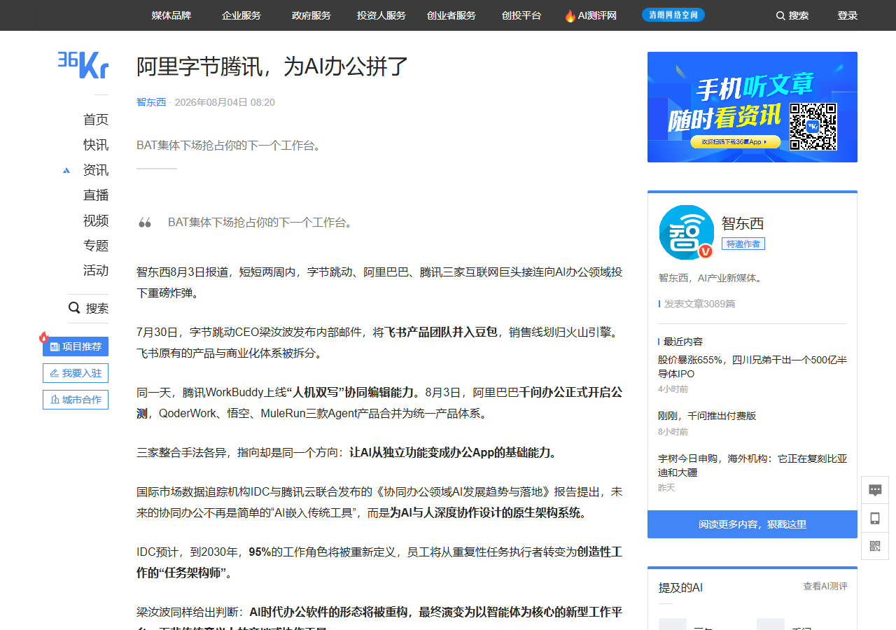Click the flame icon beside AI测评网
The height and width of the screenshot is (630, 896).
[x=570, y=15]
